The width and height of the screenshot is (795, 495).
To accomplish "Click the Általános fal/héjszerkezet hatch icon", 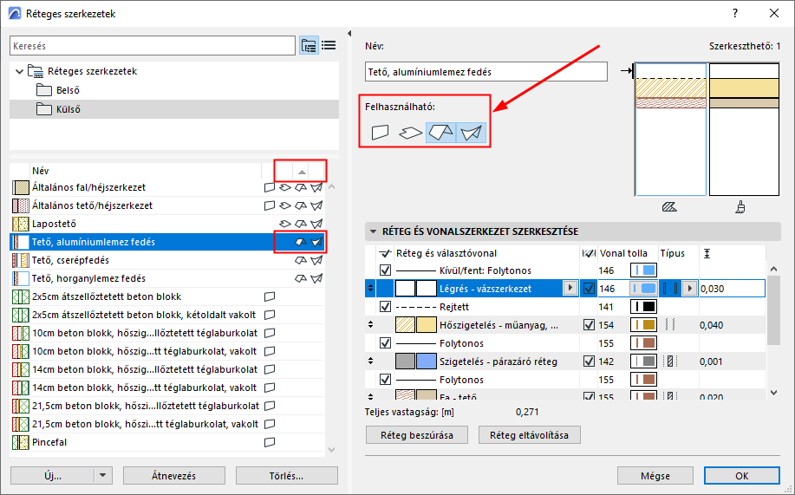I will (x=20, y=187).
